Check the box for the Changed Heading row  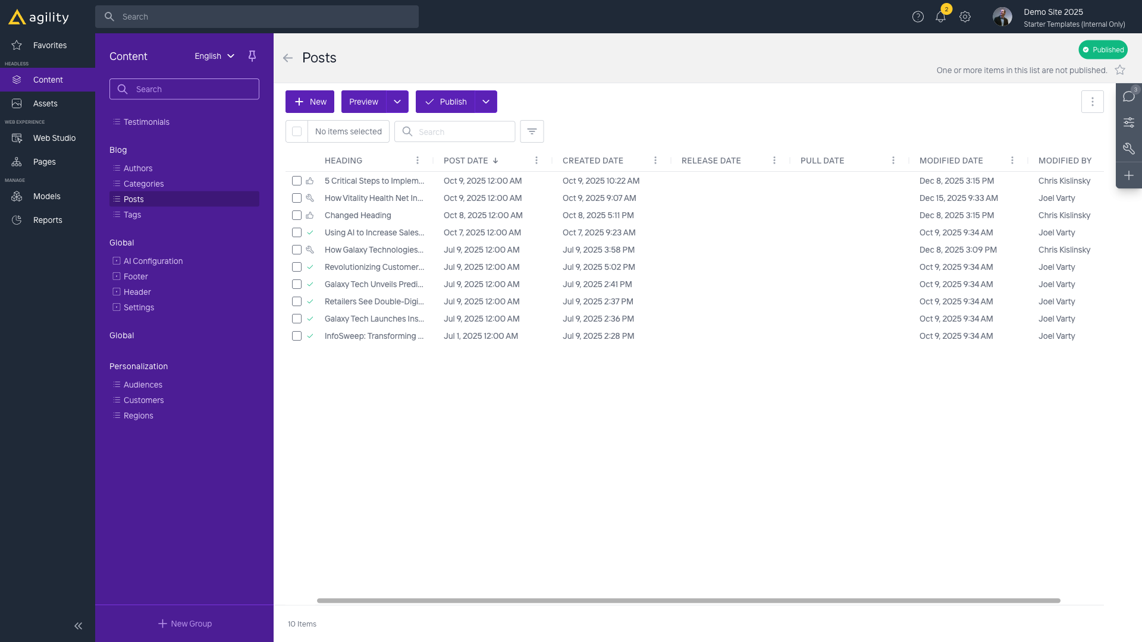tap(297, 215)
